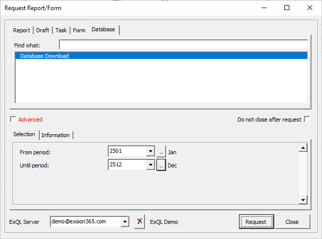
Task: Minimize the Request Report/Form window
Action: pos(264,8)
